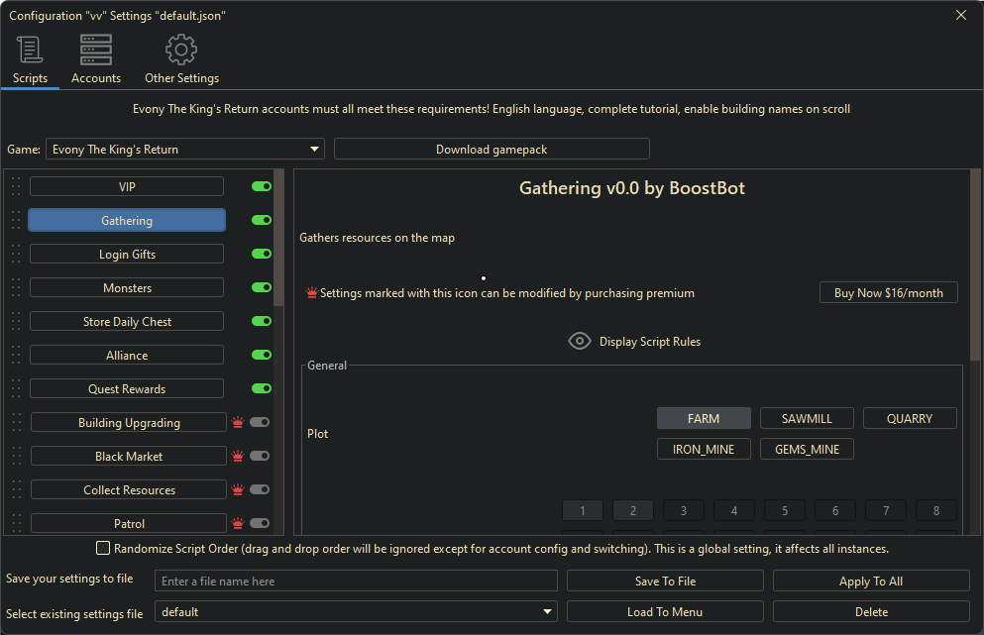Select the Login Gifts script
Image resolution: width=984 pixels, height=635 pixels.
[x=127, y=255]
